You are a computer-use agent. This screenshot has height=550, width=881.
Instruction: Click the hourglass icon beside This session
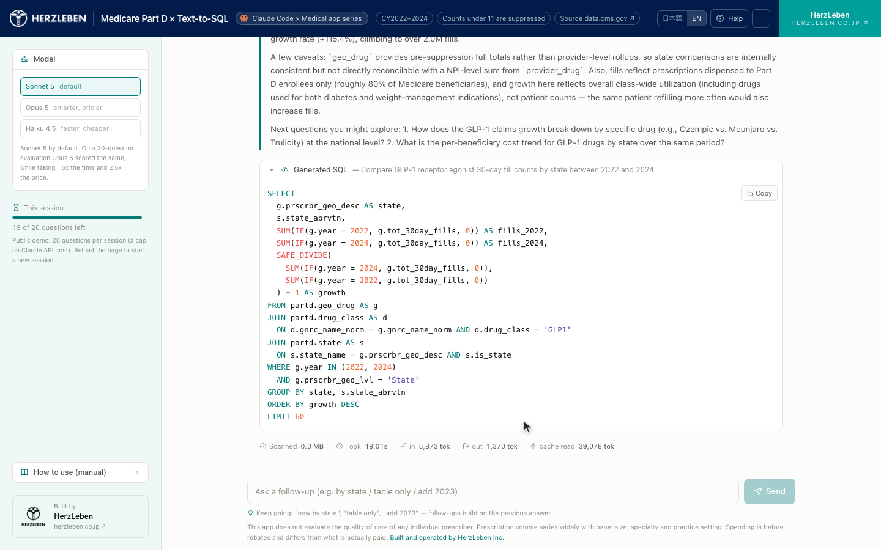pos(17,208)
